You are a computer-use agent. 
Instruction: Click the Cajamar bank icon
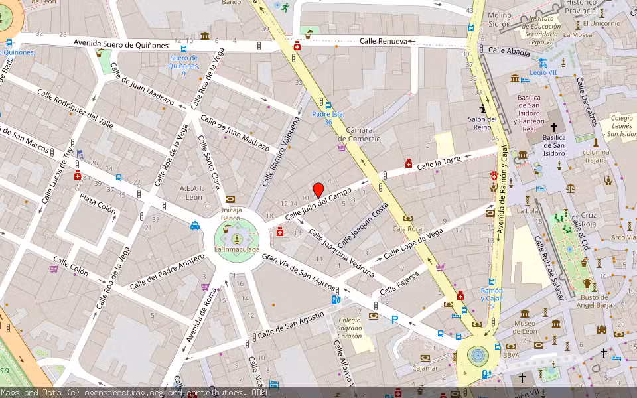coord(425,358)
